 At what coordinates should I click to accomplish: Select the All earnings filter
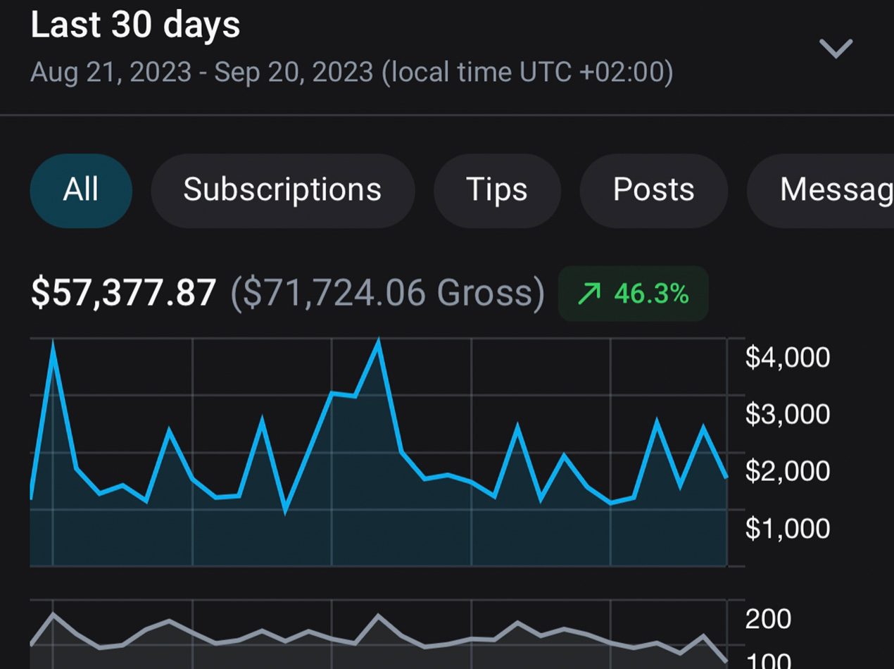[81, 190]
